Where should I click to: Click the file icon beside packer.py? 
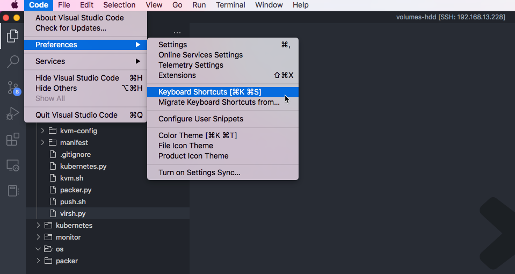(53, 190)
